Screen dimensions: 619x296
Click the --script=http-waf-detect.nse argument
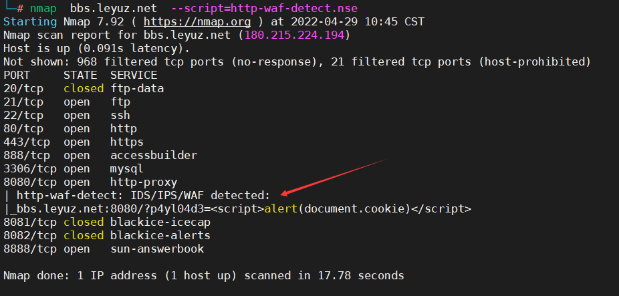(x=265, y=8)
